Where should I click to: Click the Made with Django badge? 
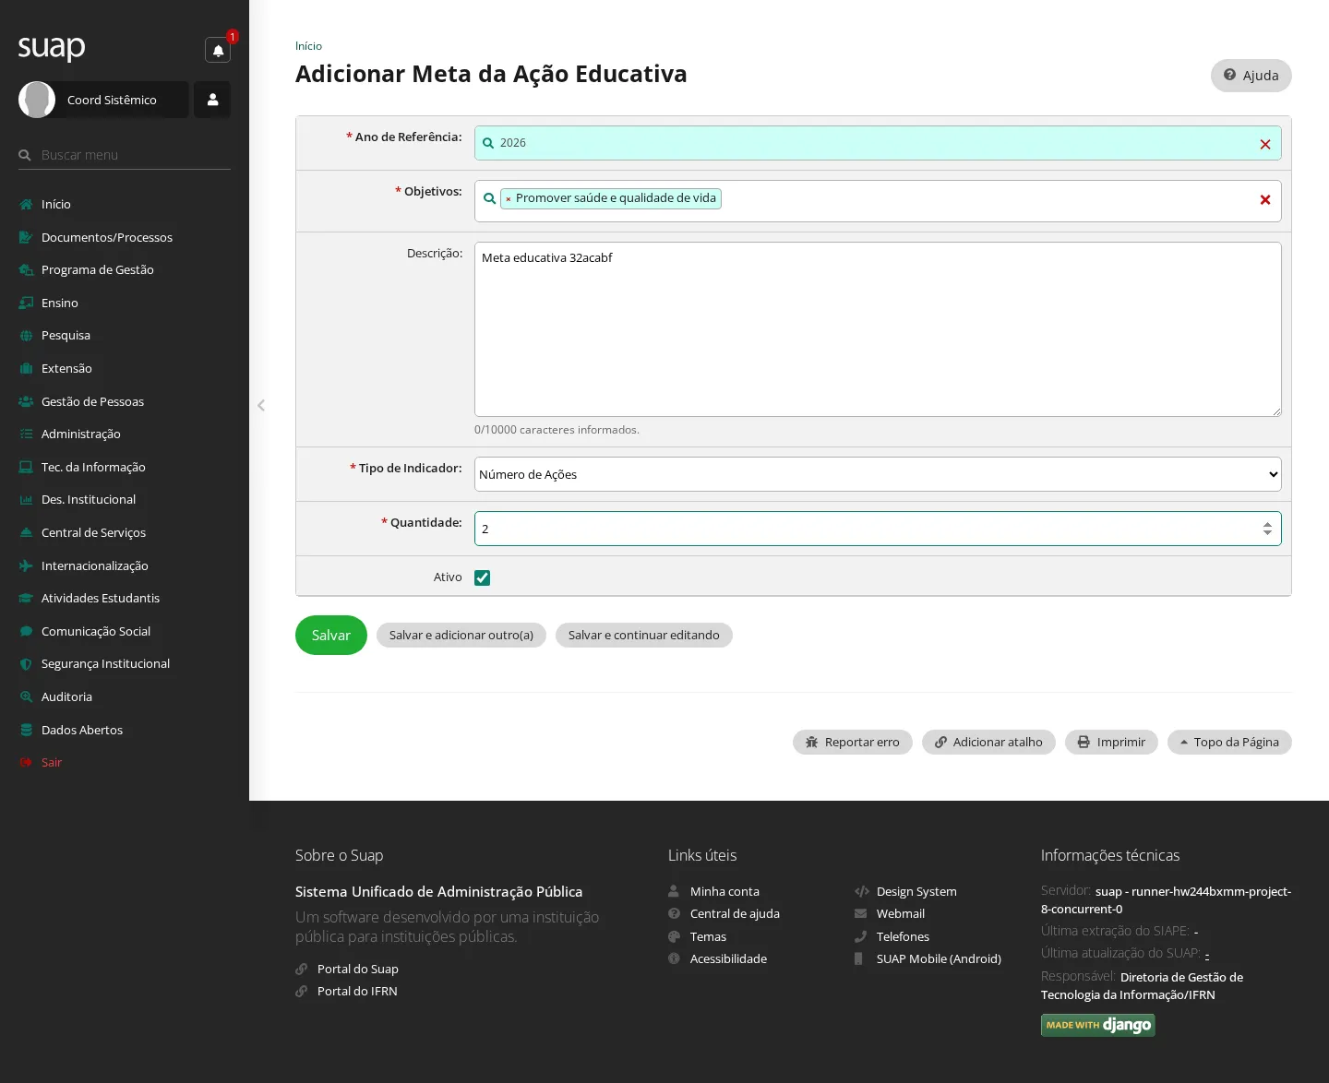click(1098, 1025)
